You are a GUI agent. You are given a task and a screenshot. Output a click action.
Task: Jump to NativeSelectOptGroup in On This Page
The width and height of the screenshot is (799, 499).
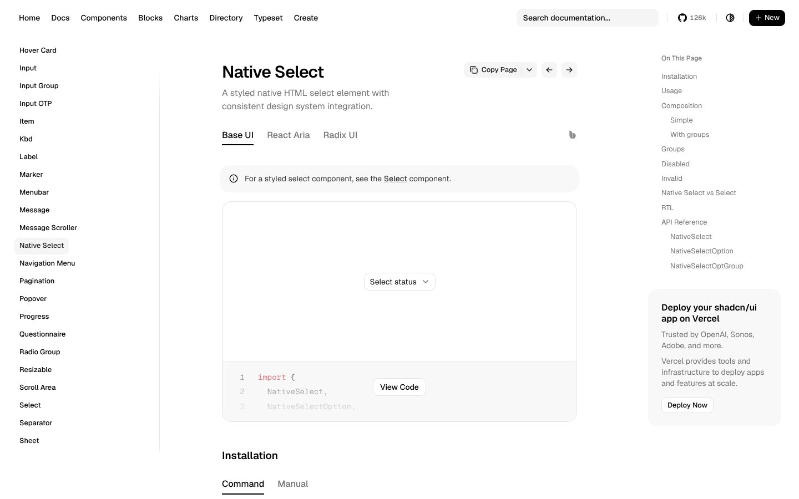pos(707,266)
